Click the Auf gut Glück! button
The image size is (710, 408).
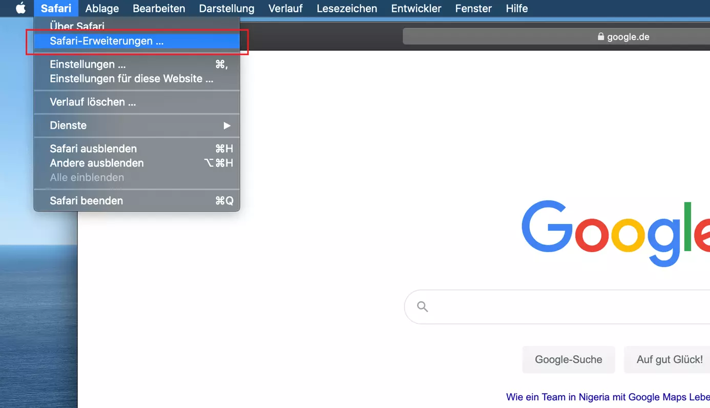[667, 359]
